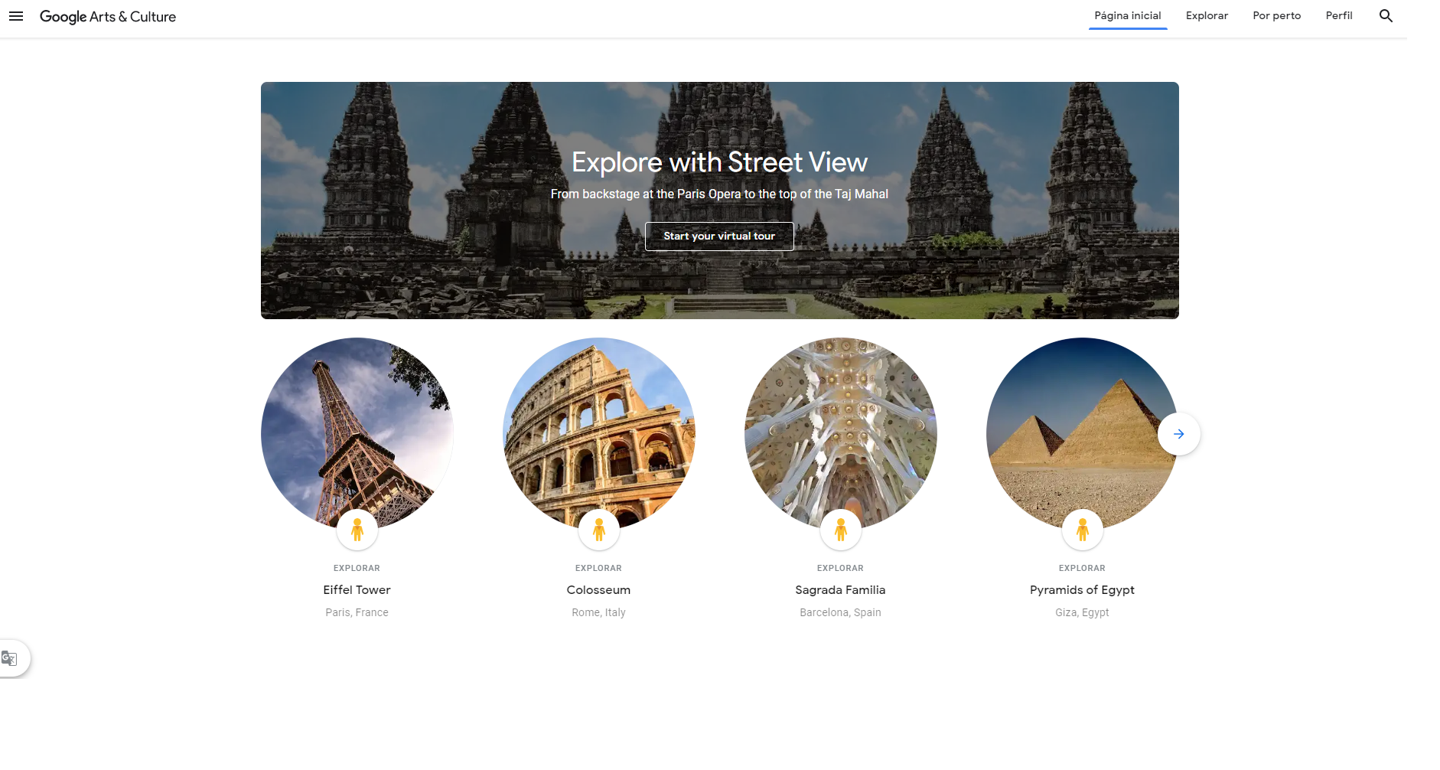Open the Perfil tab

pyautogui.click(x=1339, y=16)
